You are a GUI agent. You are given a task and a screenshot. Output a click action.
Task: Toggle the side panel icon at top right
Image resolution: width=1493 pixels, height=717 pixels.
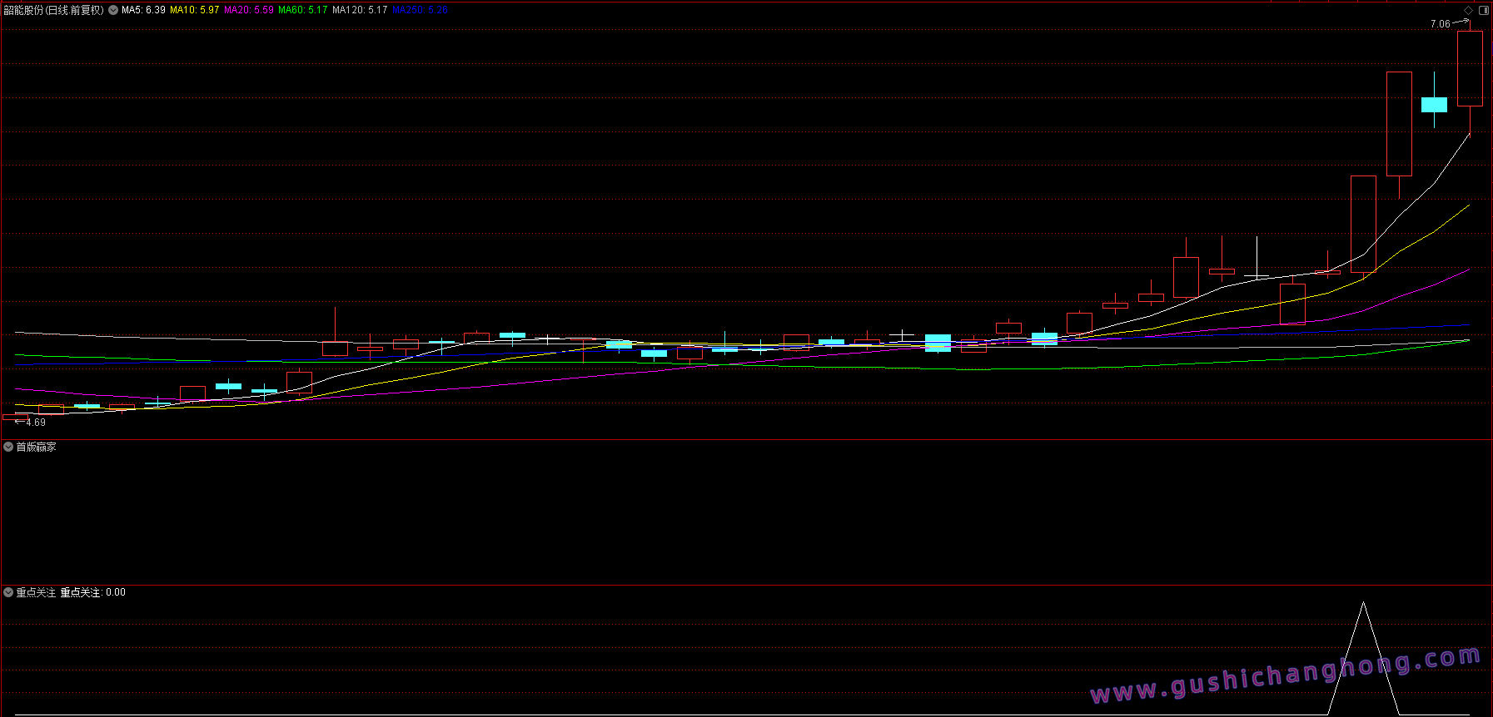coord(1483,10)
